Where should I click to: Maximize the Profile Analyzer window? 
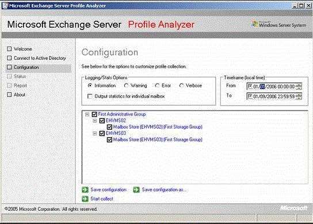point(301,6)
